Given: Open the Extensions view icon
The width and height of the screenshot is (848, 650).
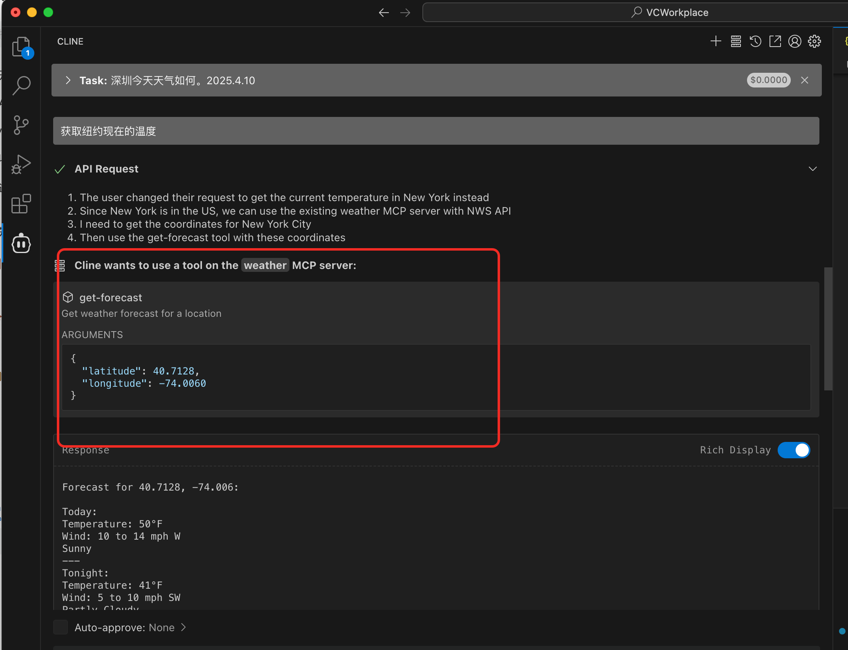Looking at the screenshot, I should (x=21, y=204).
